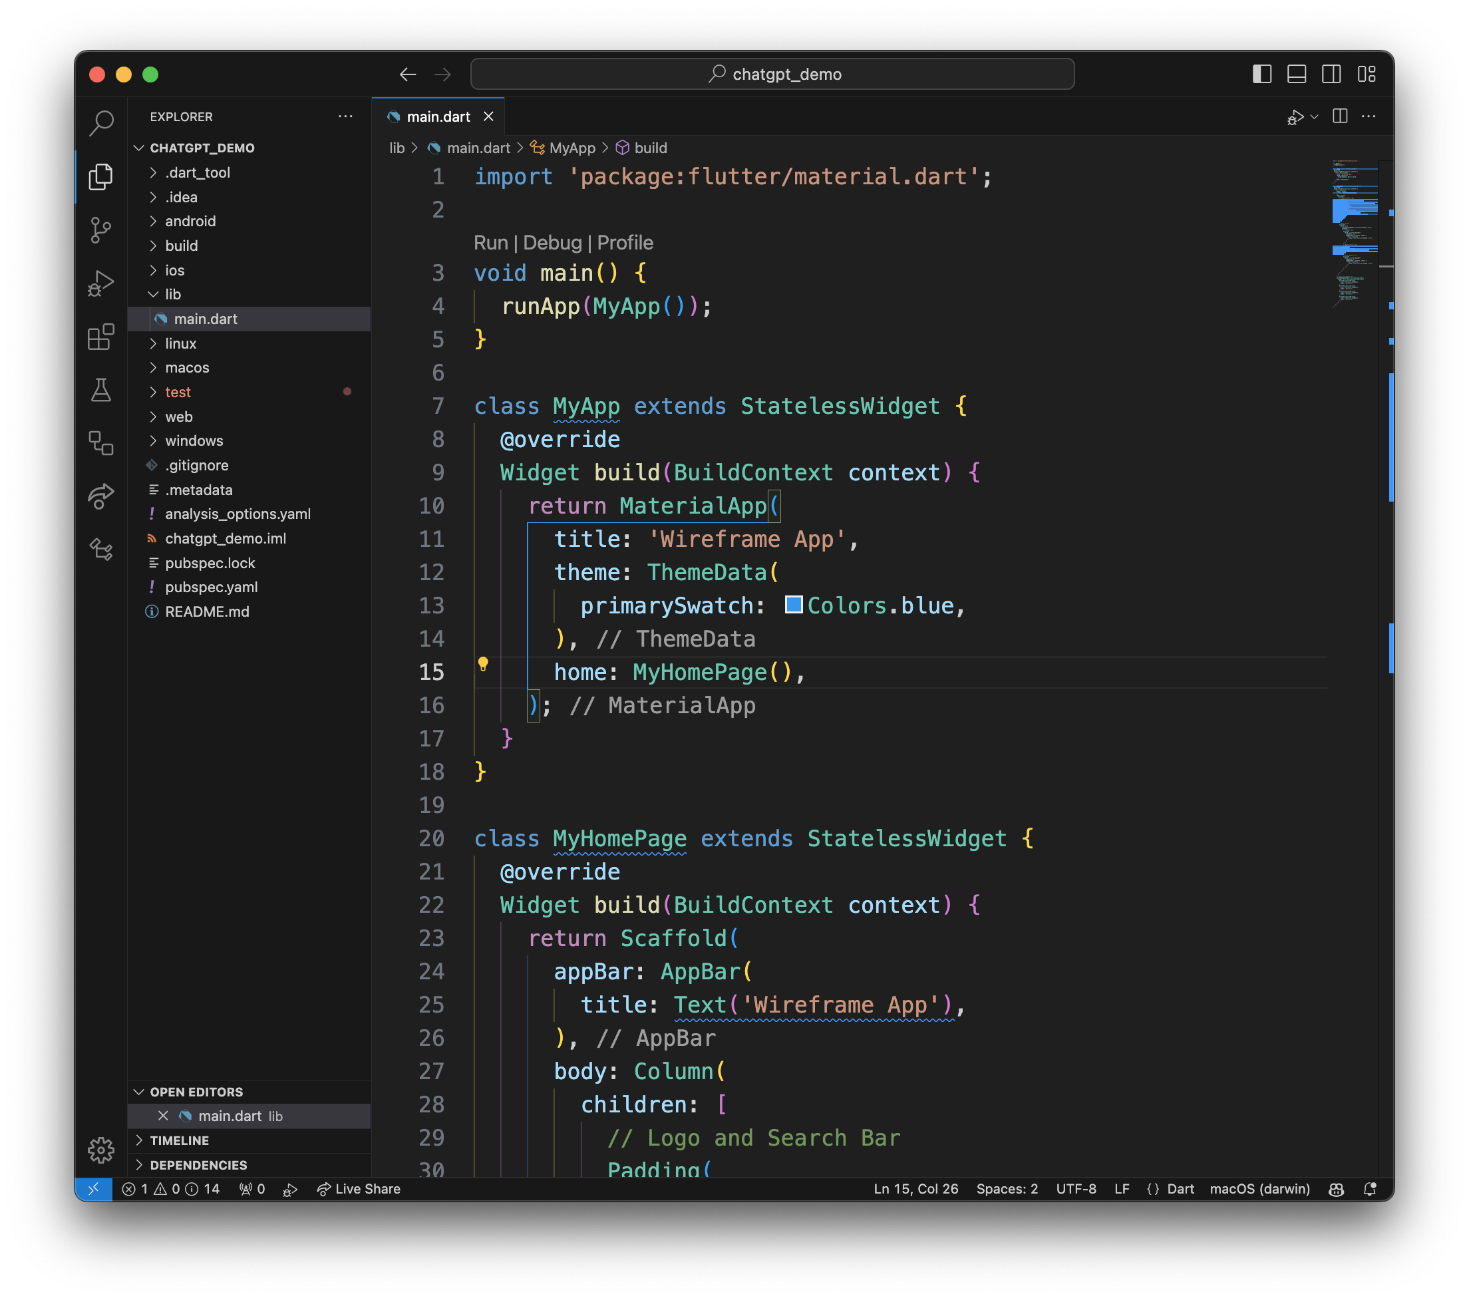This screenshot has width=1469, height=1300.
Task: Expand the android folder
Action: click(x=249, y=222)
